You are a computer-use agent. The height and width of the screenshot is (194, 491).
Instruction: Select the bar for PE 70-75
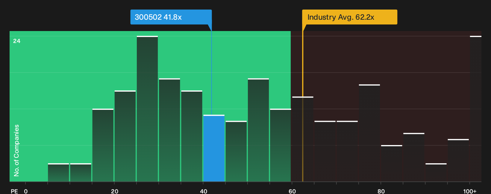pos(347,151)
